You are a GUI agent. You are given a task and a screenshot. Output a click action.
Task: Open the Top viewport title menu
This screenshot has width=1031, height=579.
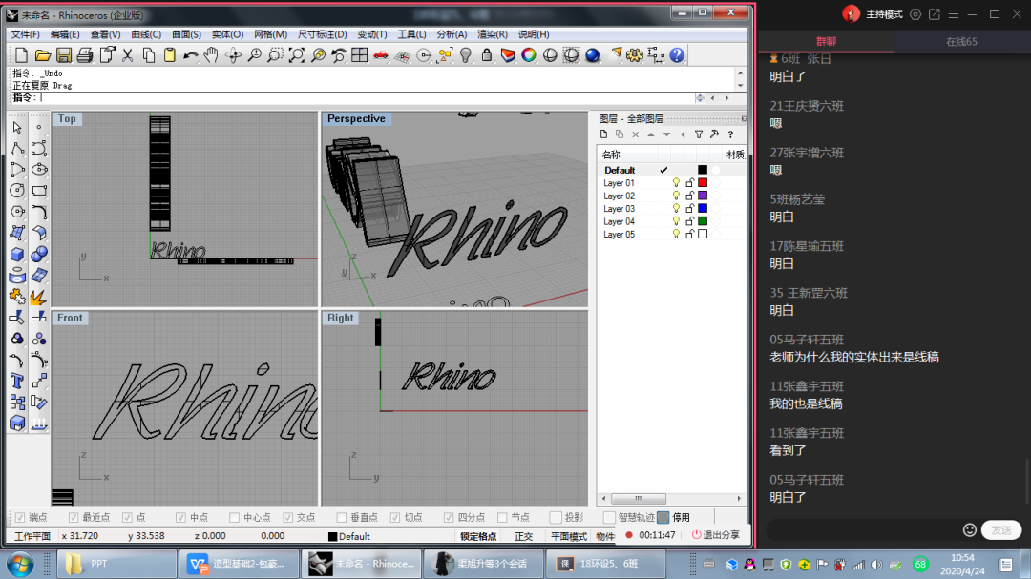coord(67,119)
